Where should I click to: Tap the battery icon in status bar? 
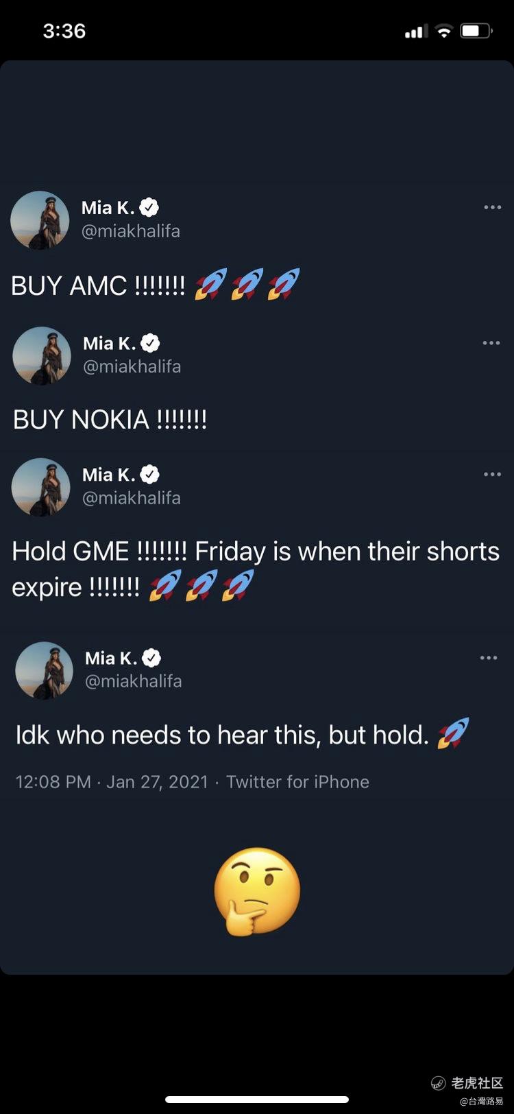(476, 31)
